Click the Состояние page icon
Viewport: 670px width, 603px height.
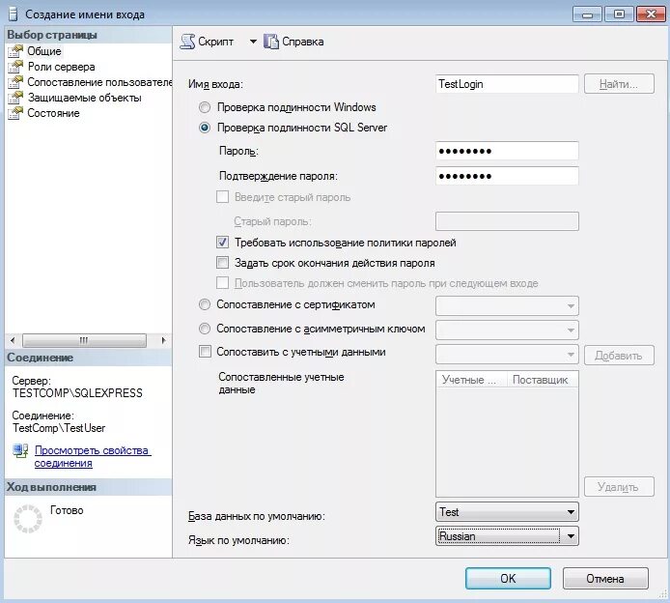[14, 113]
